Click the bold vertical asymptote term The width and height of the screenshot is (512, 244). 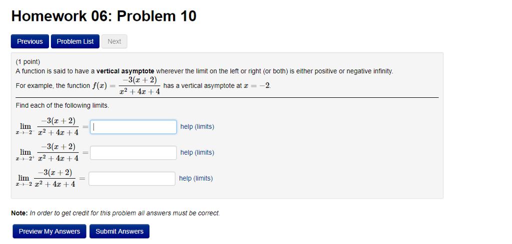(125, 71)
